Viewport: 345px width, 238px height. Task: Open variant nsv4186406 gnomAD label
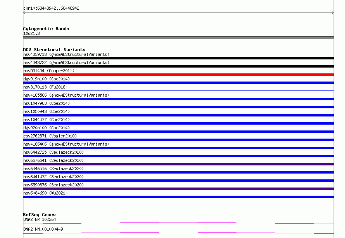[x=66, y=144]
